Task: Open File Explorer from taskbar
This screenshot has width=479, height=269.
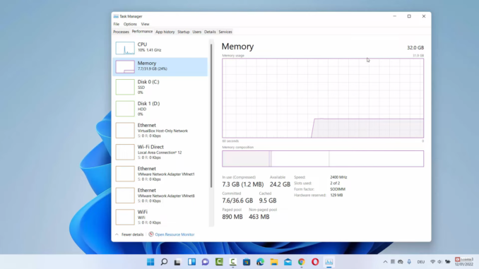Action: [274, 262]
